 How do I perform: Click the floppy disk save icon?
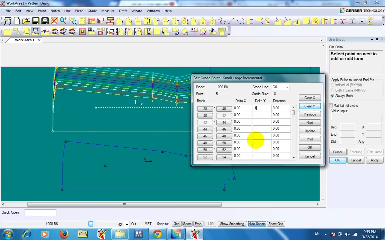click(x=35, y=21)
